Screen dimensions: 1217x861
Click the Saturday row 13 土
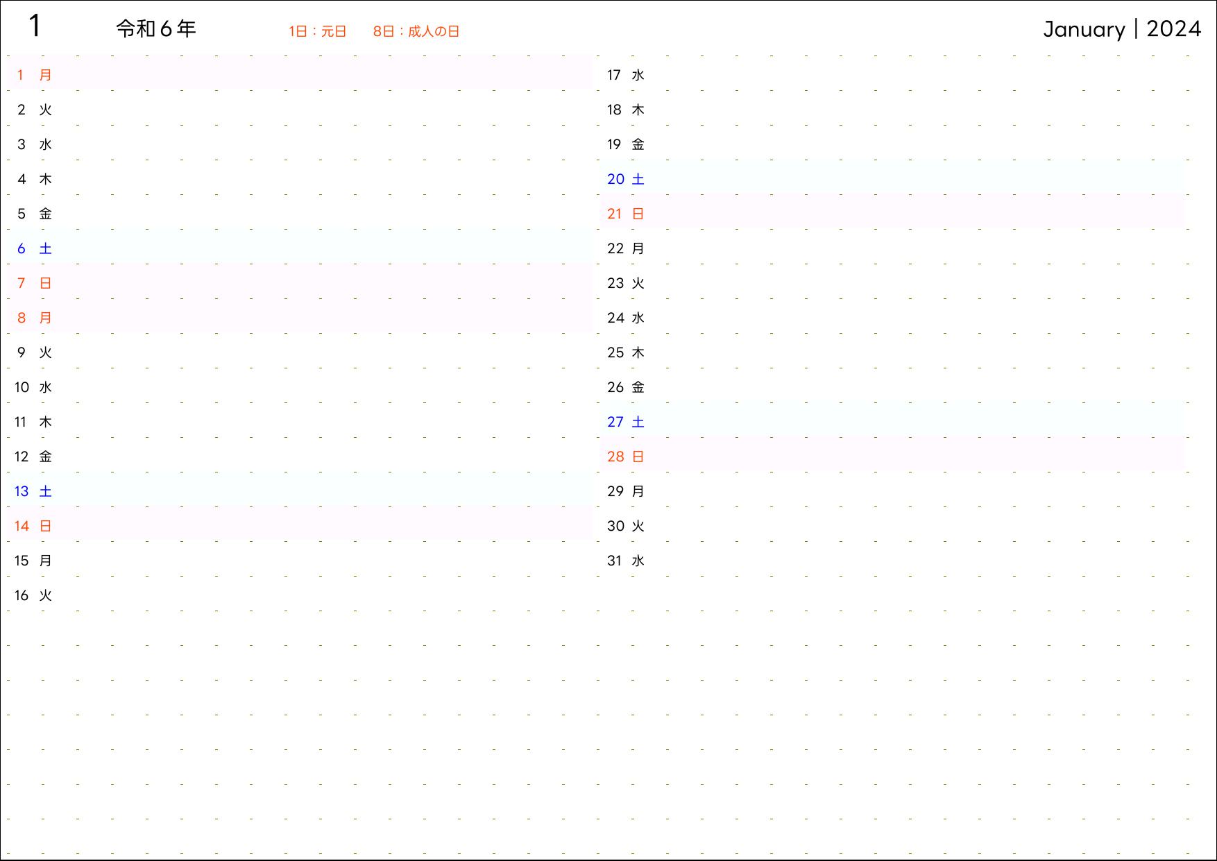300,489
